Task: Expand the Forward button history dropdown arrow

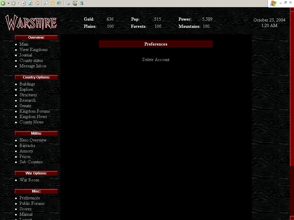Action: pyautogui.click(x=19, y=3)
